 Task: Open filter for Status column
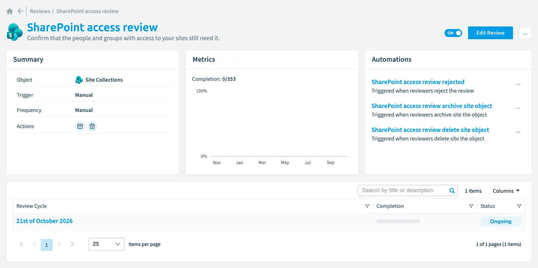pos(519,206)
